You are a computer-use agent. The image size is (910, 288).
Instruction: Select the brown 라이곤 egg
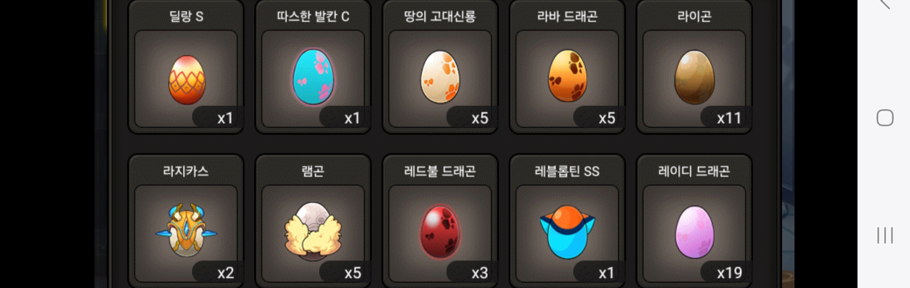coord(695,77)
